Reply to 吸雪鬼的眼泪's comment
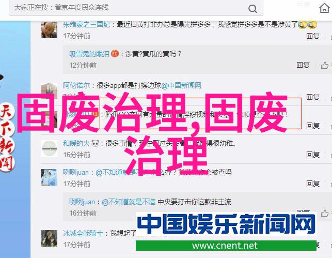The image size is (332, 258). pos(303,65)
